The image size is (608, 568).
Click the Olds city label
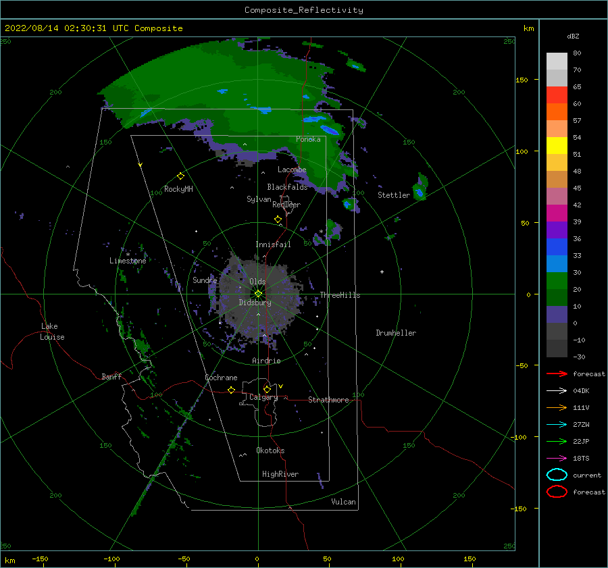[257, 282]
